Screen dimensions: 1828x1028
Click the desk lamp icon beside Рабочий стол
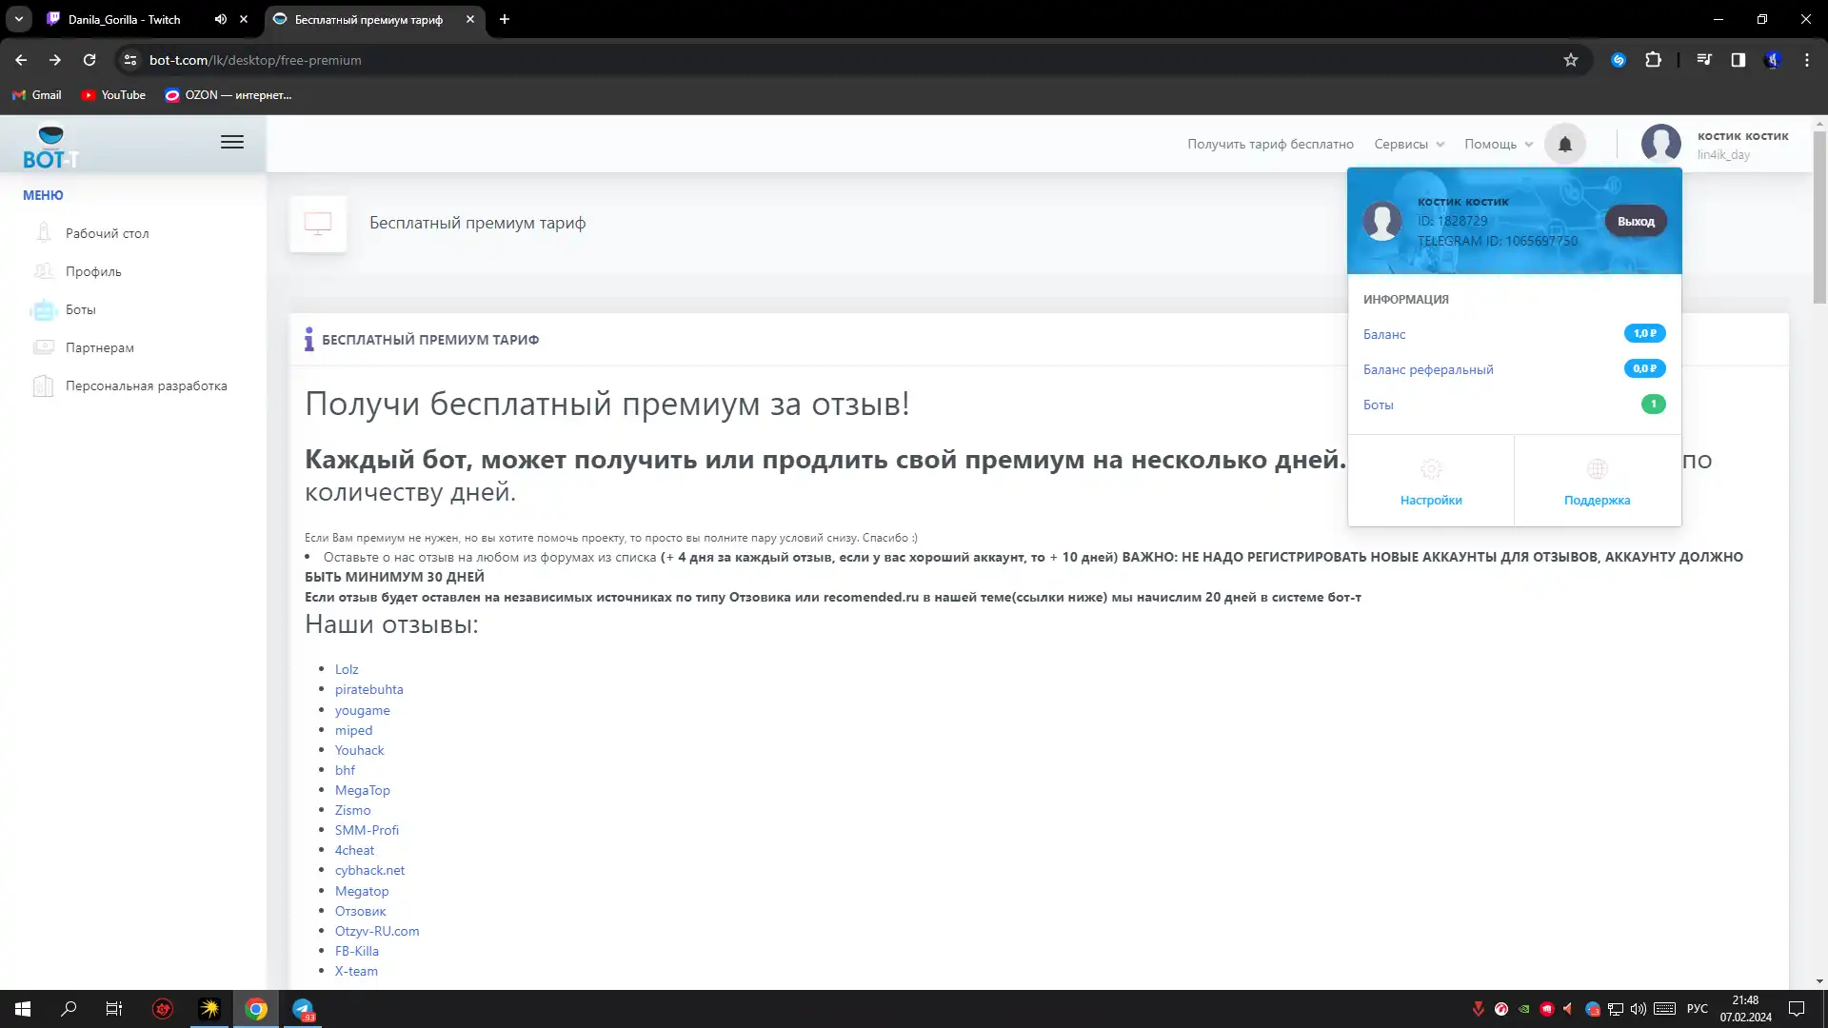pyautogui.click(x=43, y=233)
